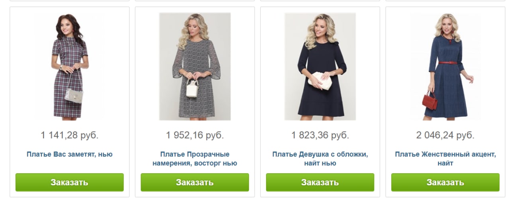
Task: Open link Платье Девушка с обложки, найт нью
Action: (x=320, y=159)
